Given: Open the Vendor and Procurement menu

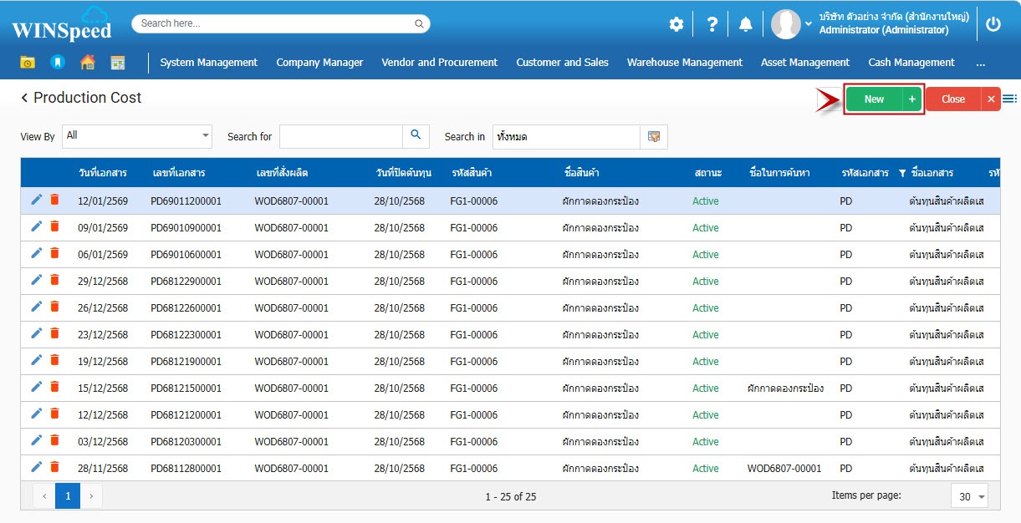Looking at the screenshot, I should pos(439,63).
